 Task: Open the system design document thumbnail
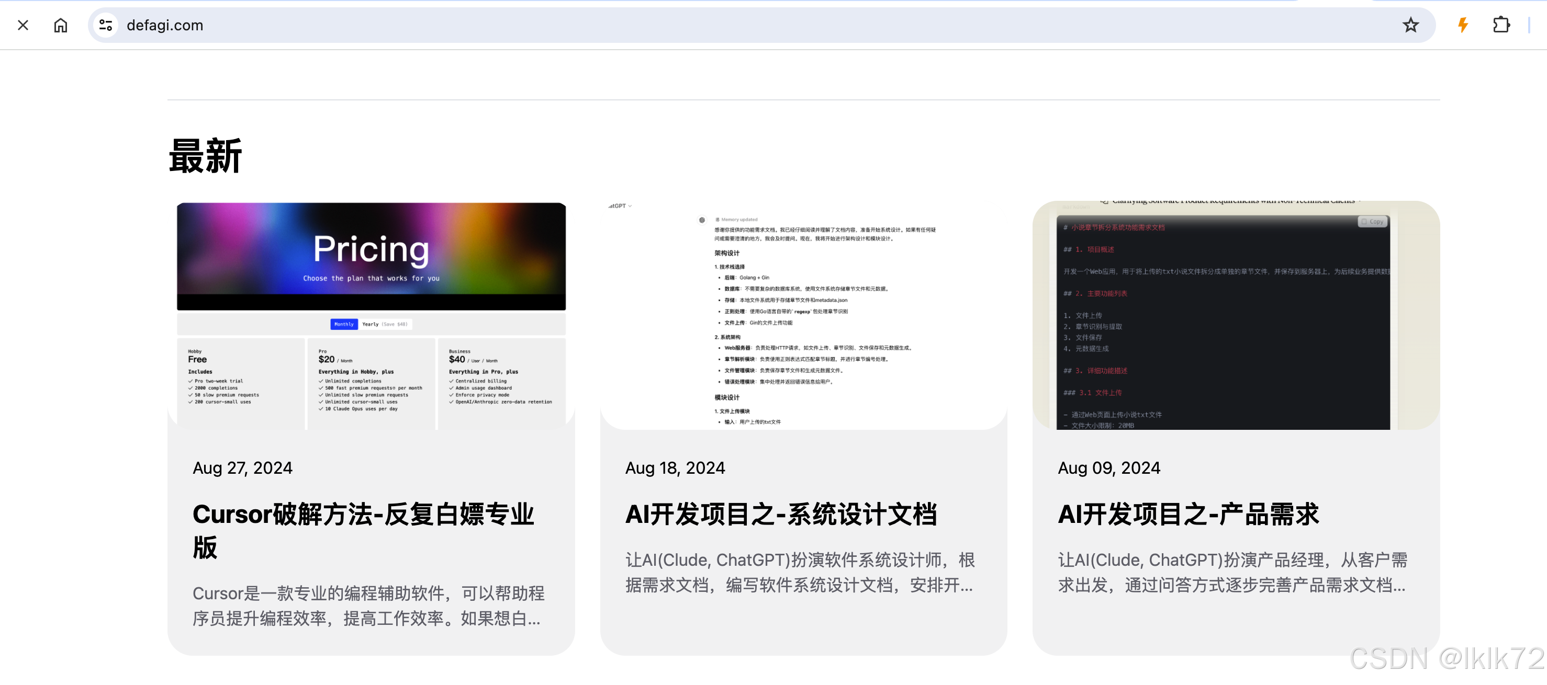pyautogui.click(x=803, y=315)
